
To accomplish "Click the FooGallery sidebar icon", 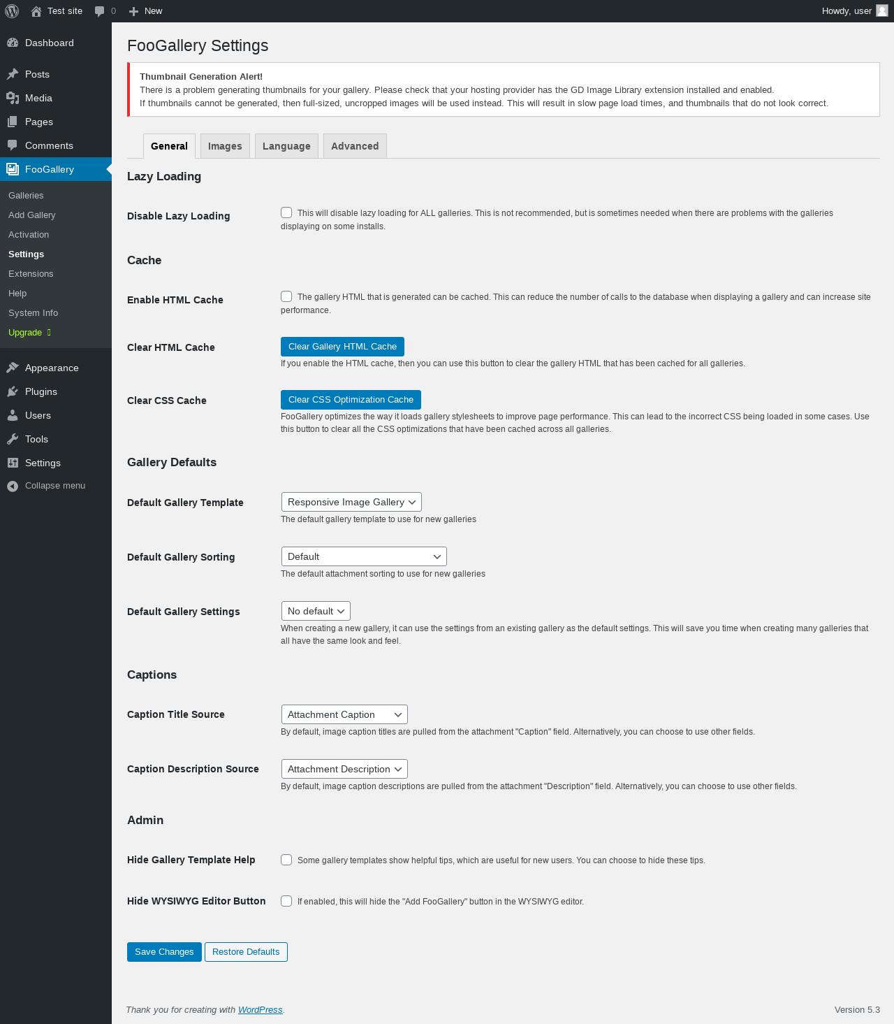I will pyautogui.click(x=13, y=169).
